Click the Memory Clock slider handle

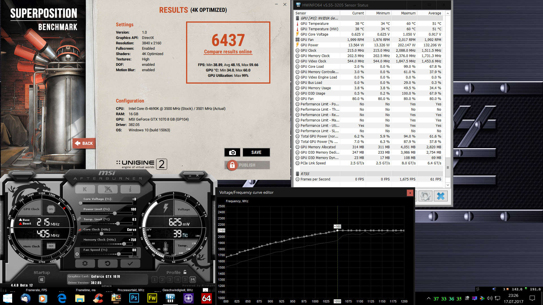click(x=124, y=244)
